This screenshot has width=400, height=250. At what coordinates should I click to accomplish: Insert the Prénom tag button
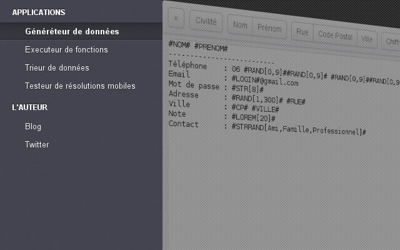(269, 27)
